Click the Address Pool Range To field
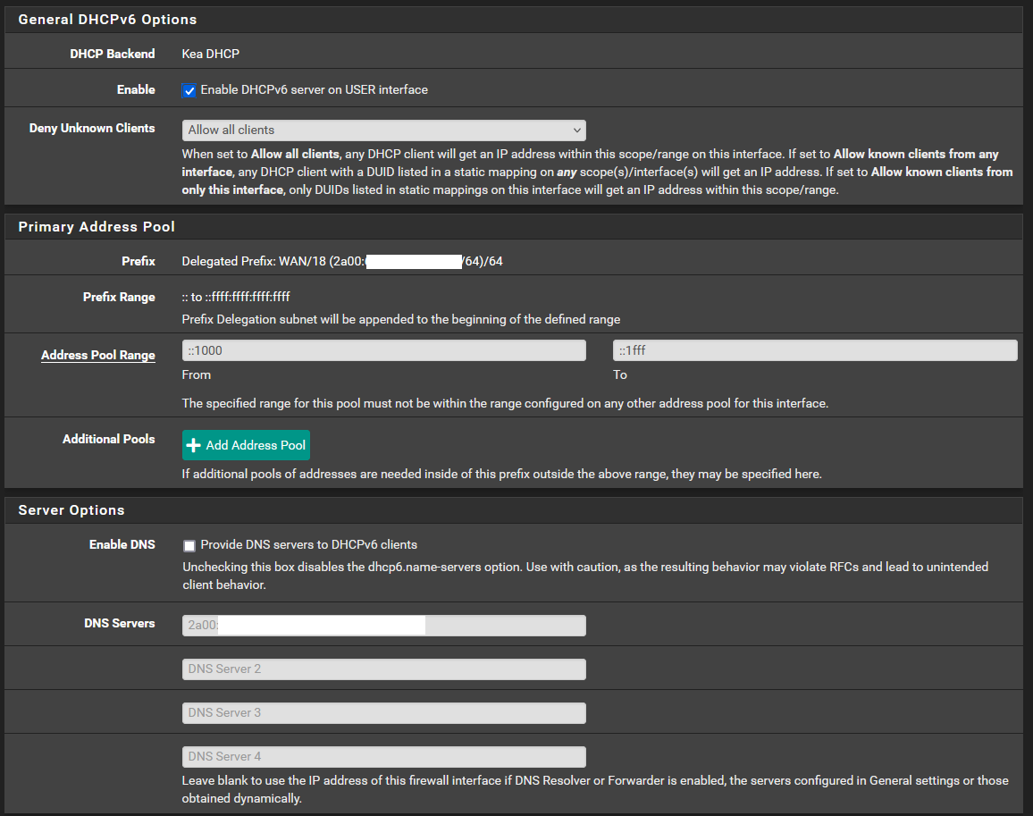The height and width of the screenshot is (816, 1033). 815,350
